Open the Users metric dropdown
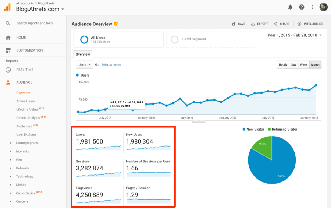 (x=85, y=65)
